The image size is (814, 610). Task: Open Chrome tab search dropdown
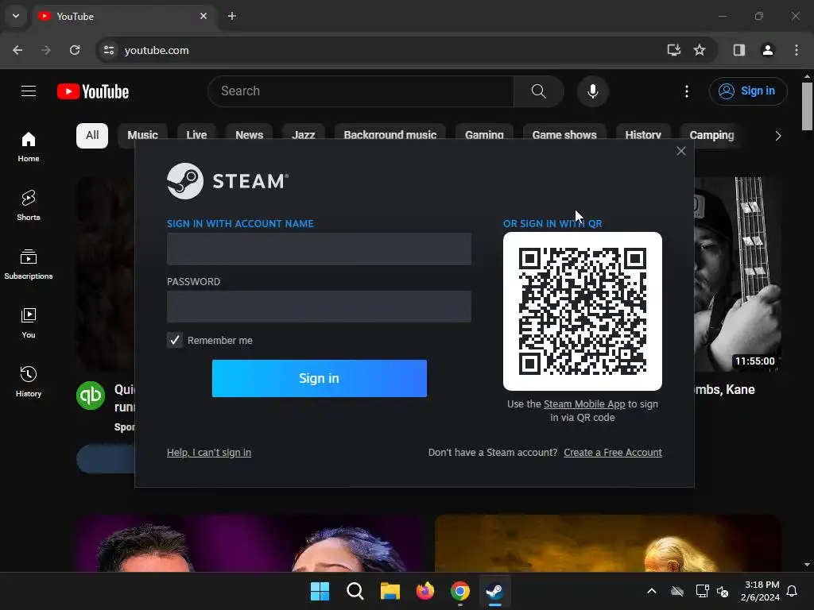pyautogui.click(x=16, y=16)
